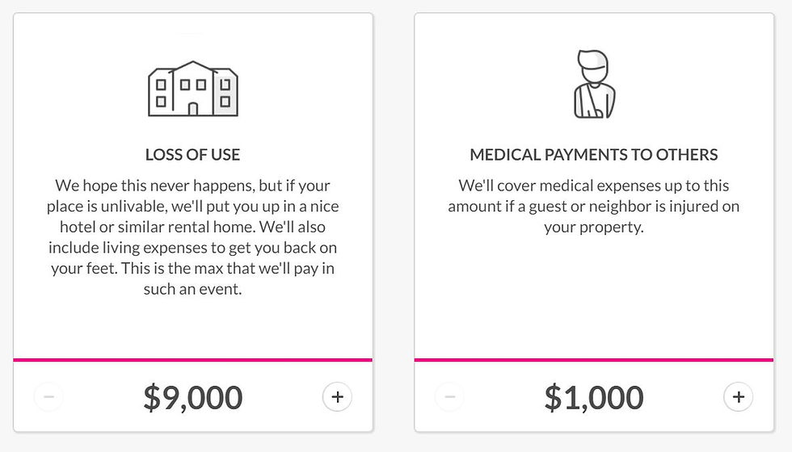
Task: Click the Medical Payments description text
Action: (594, 207)
